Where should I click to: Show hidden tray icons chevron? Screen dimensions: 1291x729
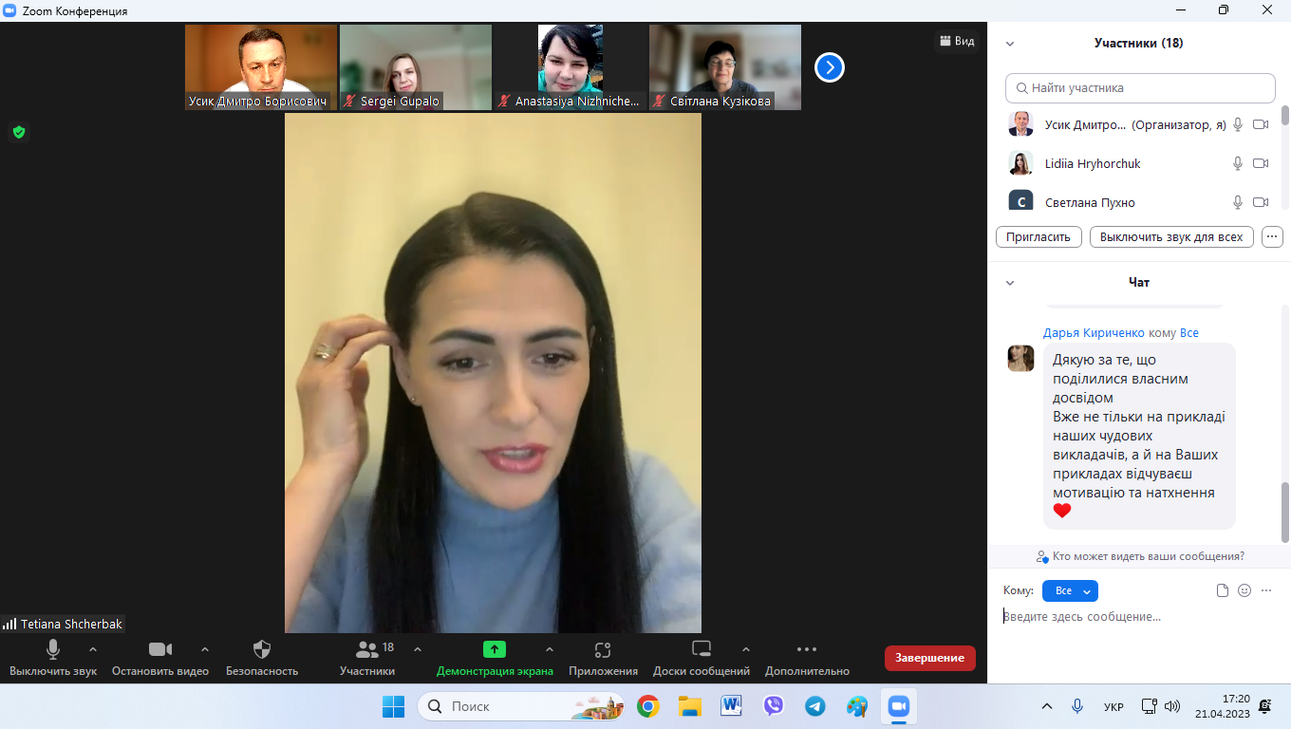tap(1047, 706)
